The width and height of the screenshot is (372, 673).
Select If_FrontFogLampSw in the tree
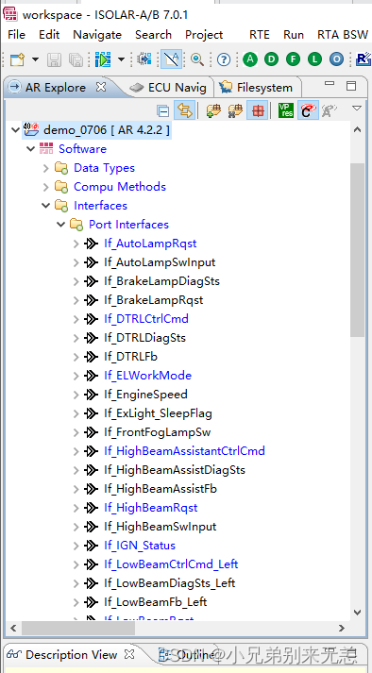coord(158,432)
